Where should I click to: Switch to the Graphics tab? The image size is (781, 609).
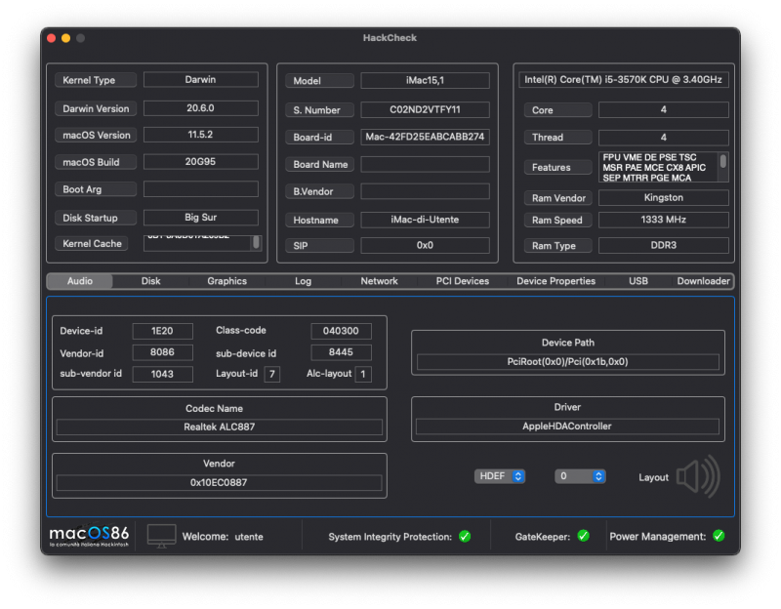(226, 281)
